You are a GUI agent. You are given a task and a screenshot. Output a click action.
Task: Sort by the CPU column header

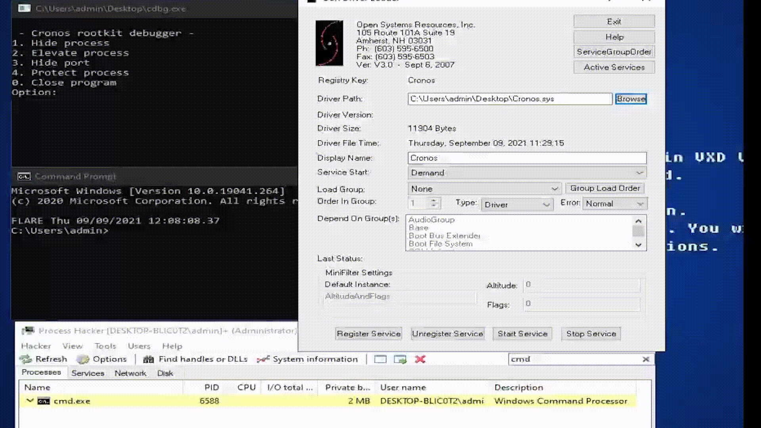[x=241, y=387]
